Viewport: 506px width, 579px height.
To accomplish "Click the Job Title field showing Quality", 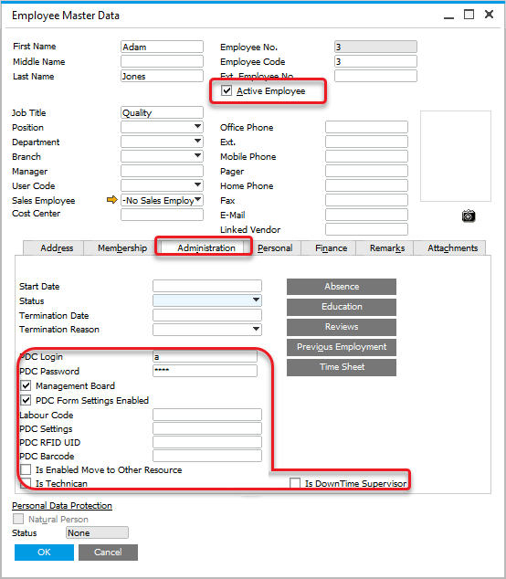I will click(162, 112).
